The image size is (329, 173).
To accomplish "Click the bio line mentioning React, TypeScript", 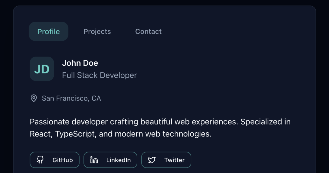I will [121, 134].
